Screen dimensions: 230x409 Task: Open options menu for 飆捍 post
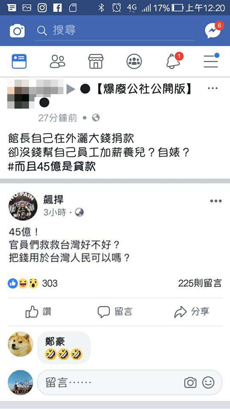tap(216, 201)
